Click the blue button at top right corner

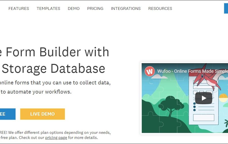coord(226,8)
